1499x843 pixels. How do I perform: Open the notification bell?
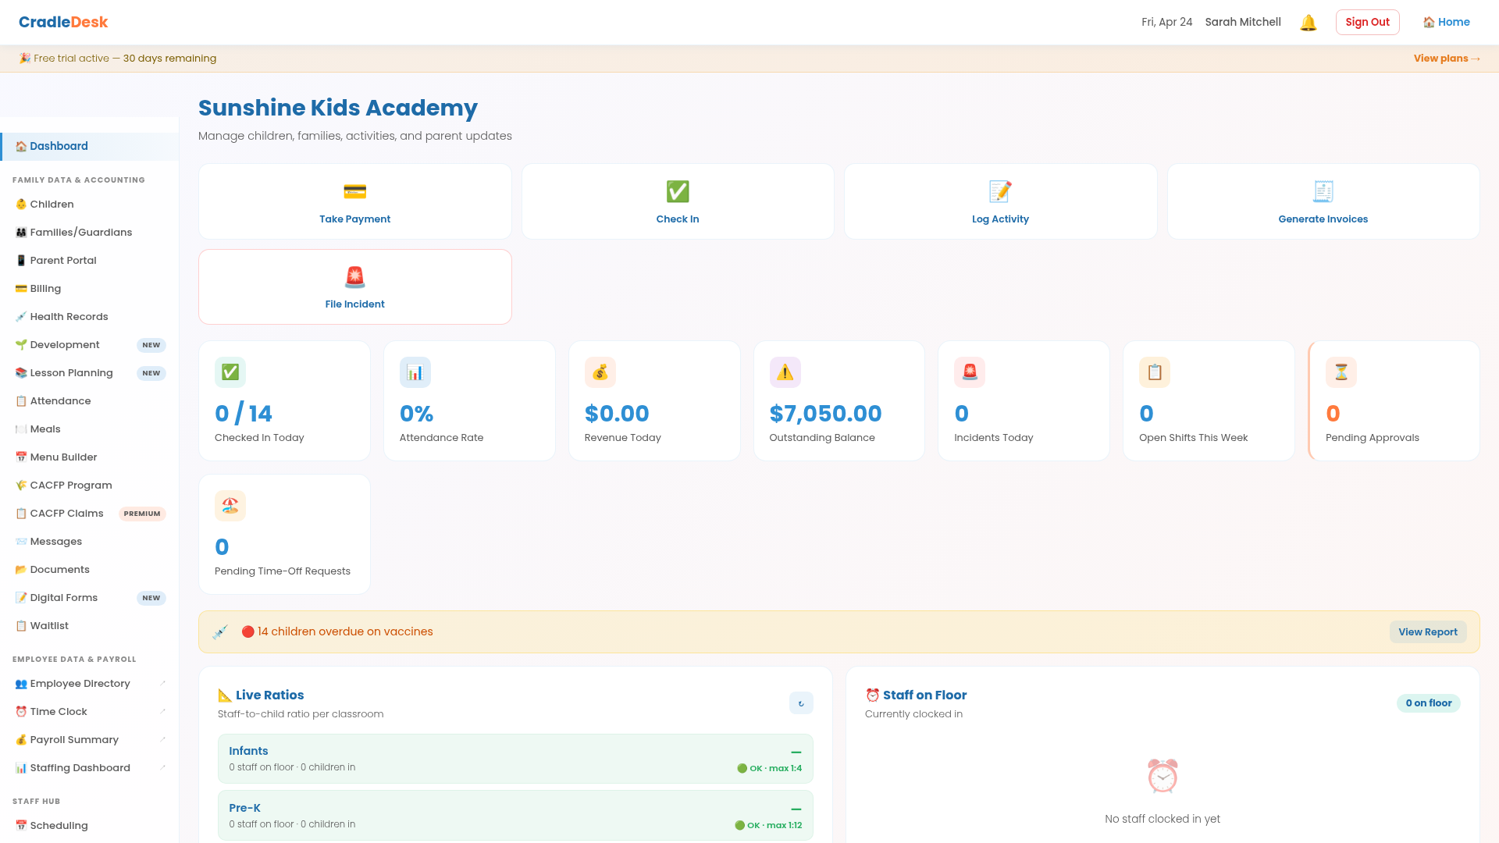pos(1308,22)
